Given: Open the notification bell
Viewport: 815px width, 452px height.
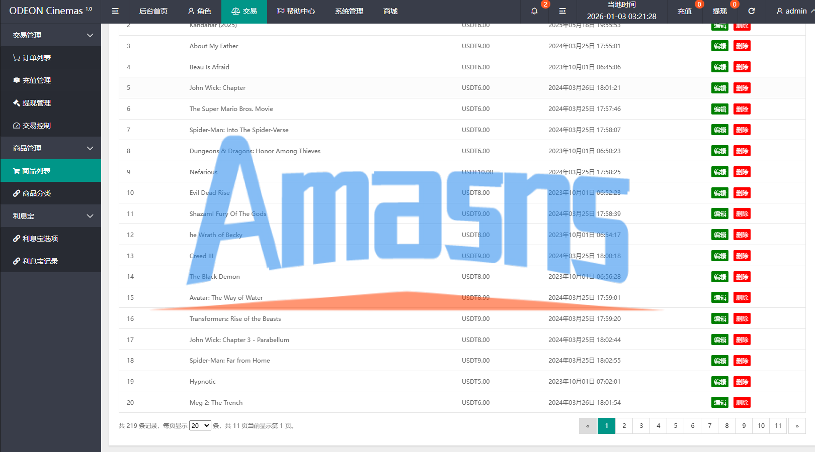Looking at the screenshot, I should pyautogui.click(x=534, y=11).
